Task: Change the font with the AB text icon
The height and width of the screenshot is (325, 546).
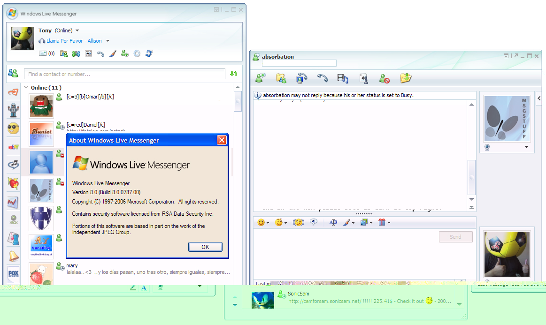Action: [333, 222]
